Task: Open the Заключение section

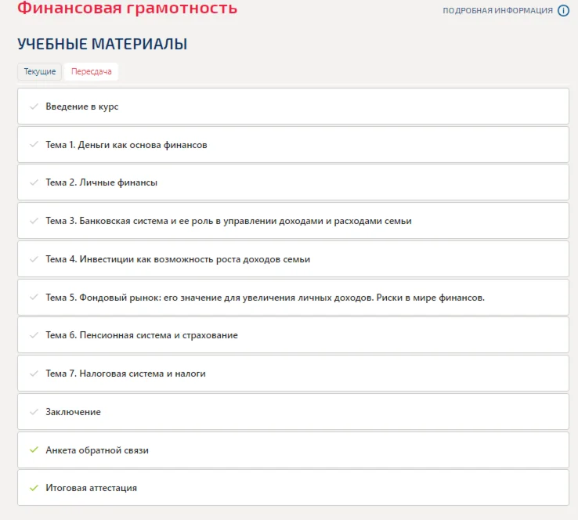Action: [293, 412]
